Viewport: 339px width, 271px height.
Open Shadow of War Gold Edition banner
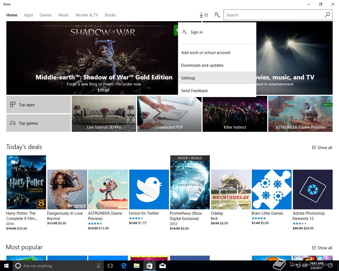click(92, 58)
